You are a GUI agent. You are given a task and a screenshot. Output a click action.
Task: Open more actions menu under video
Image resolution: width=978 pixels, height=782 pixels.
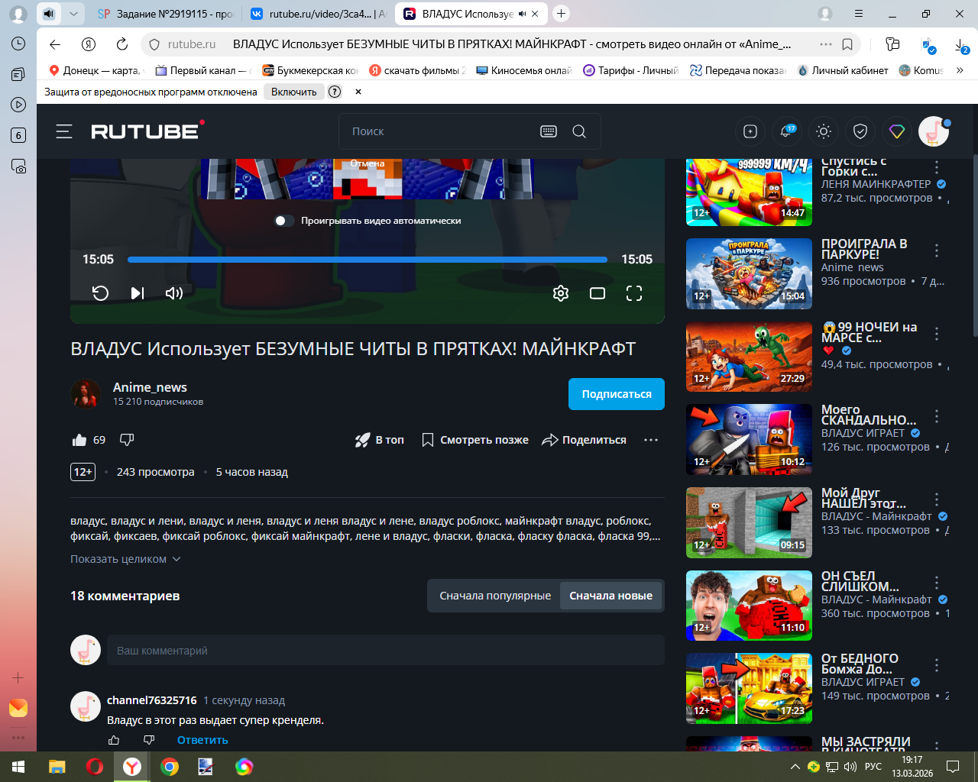pos(651,440)
